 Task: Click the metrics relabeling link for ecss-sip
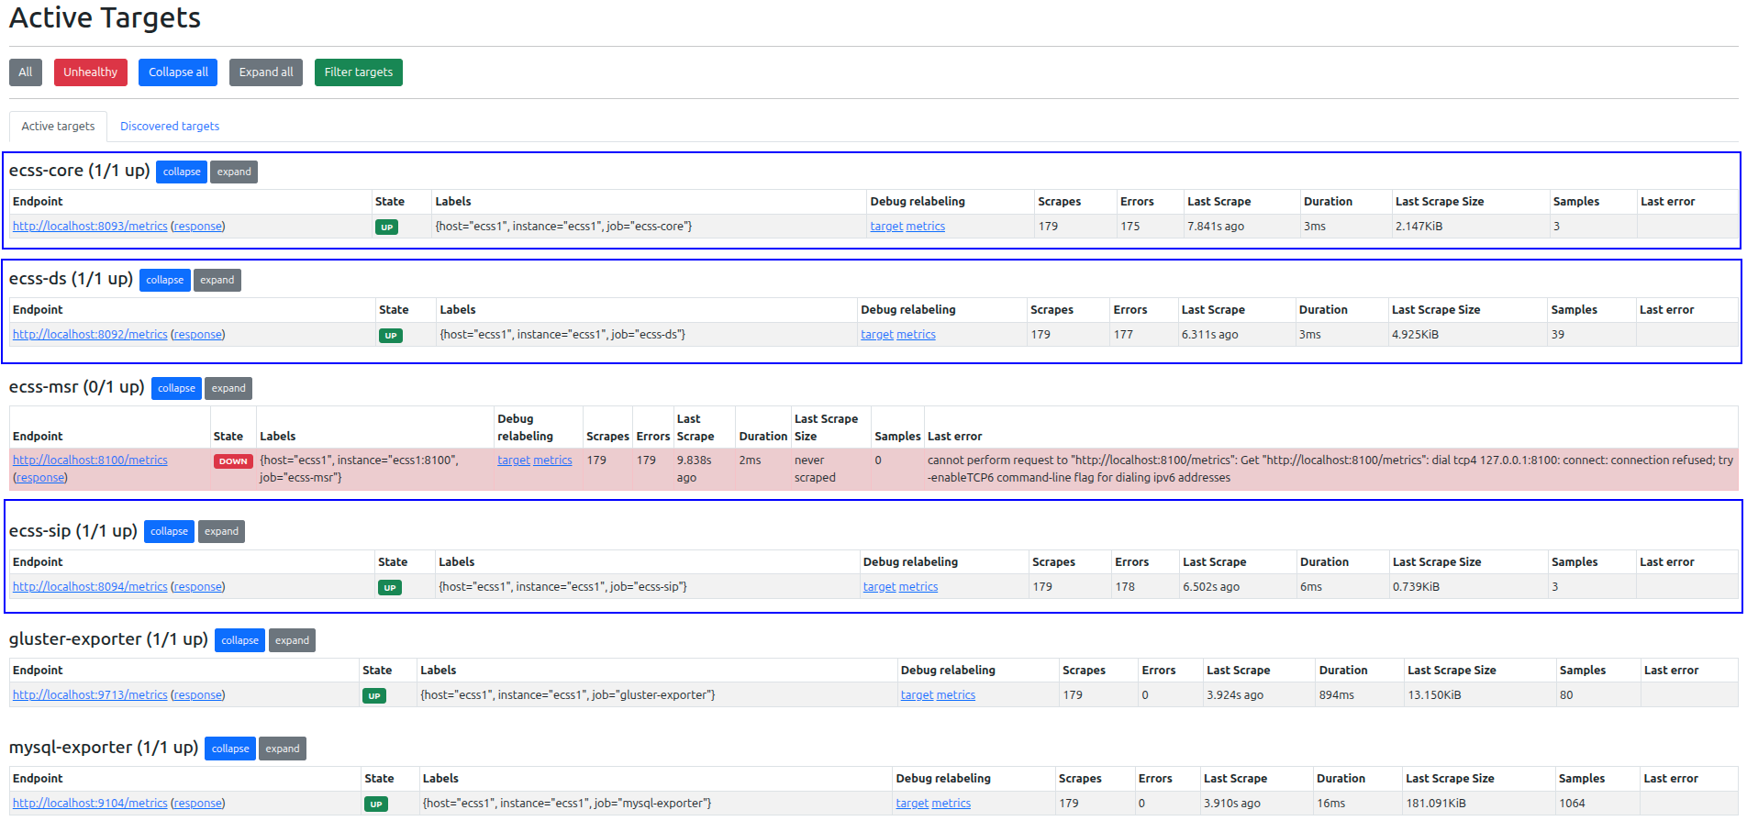918,587
